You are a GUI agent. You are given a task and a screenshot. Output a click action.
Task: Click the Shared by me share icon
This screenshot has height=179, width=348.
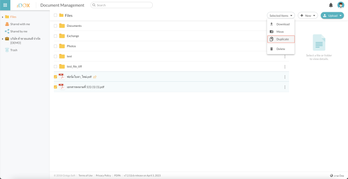click(x=7, y=31)
